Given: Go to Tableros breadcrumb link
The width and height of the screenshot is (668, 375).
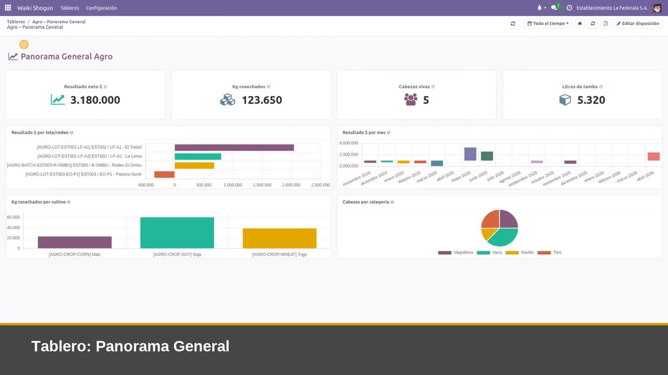Looking at the screenshot, I should point(16,22).
